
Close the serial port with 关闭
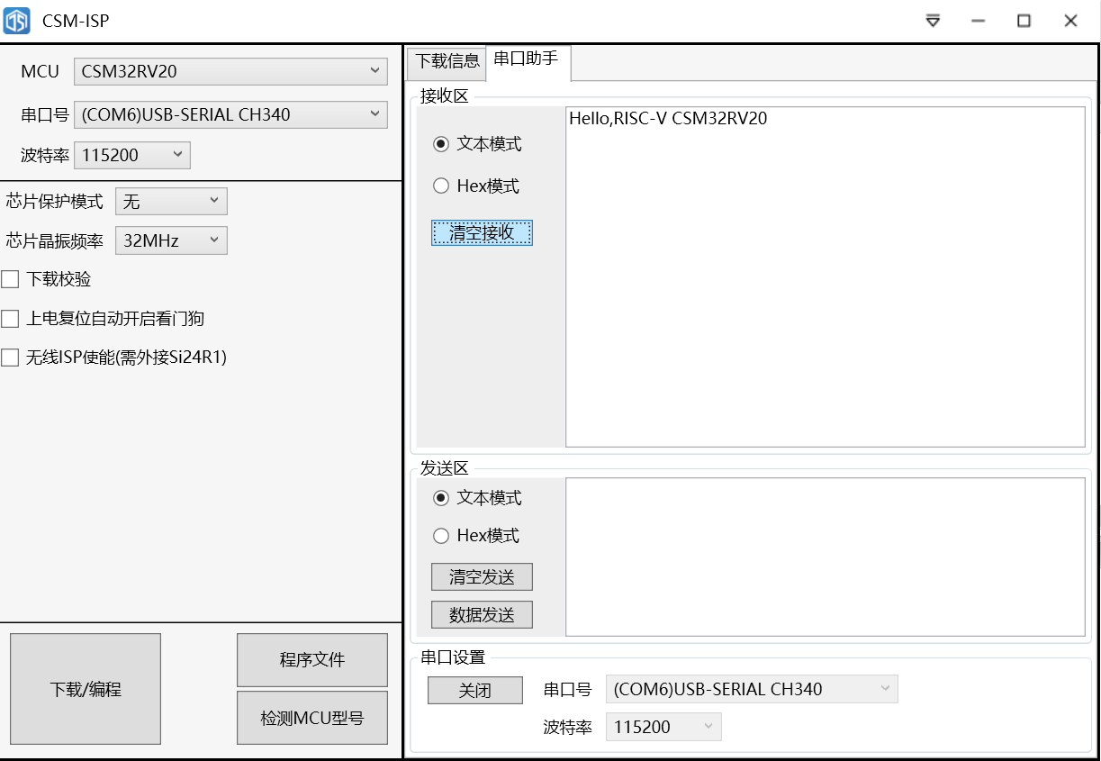pos(474,690)
